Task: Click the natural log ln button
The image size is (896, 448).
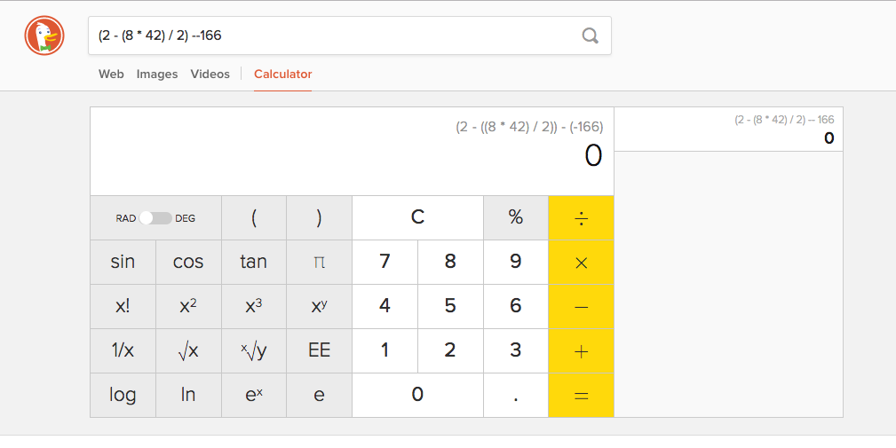Action: pos(188,396)
